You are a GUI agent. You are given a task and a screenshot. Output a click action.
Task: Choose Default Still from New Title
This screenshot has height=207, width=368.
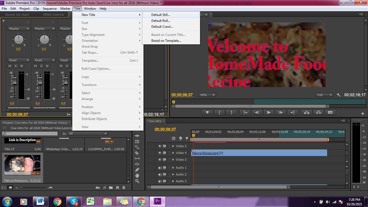coord(171,15)
